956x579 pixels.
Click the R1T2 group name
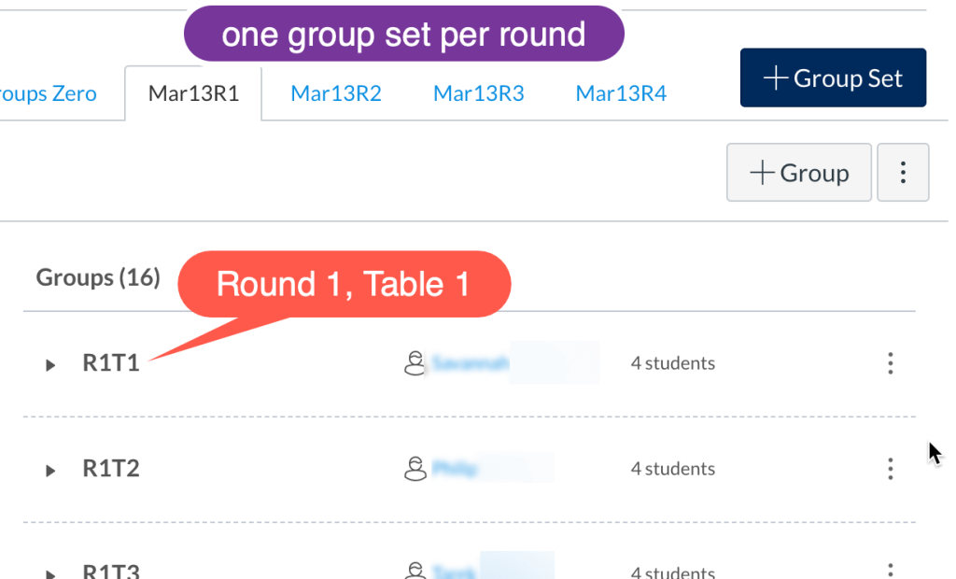[111, 468]
